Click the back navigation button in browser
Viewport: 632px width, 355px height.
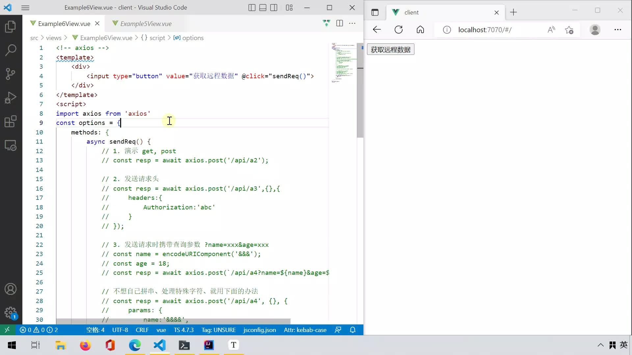point(376,30)
